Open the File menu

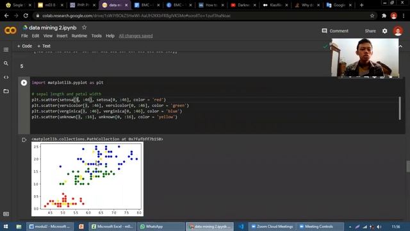point(24,36)
